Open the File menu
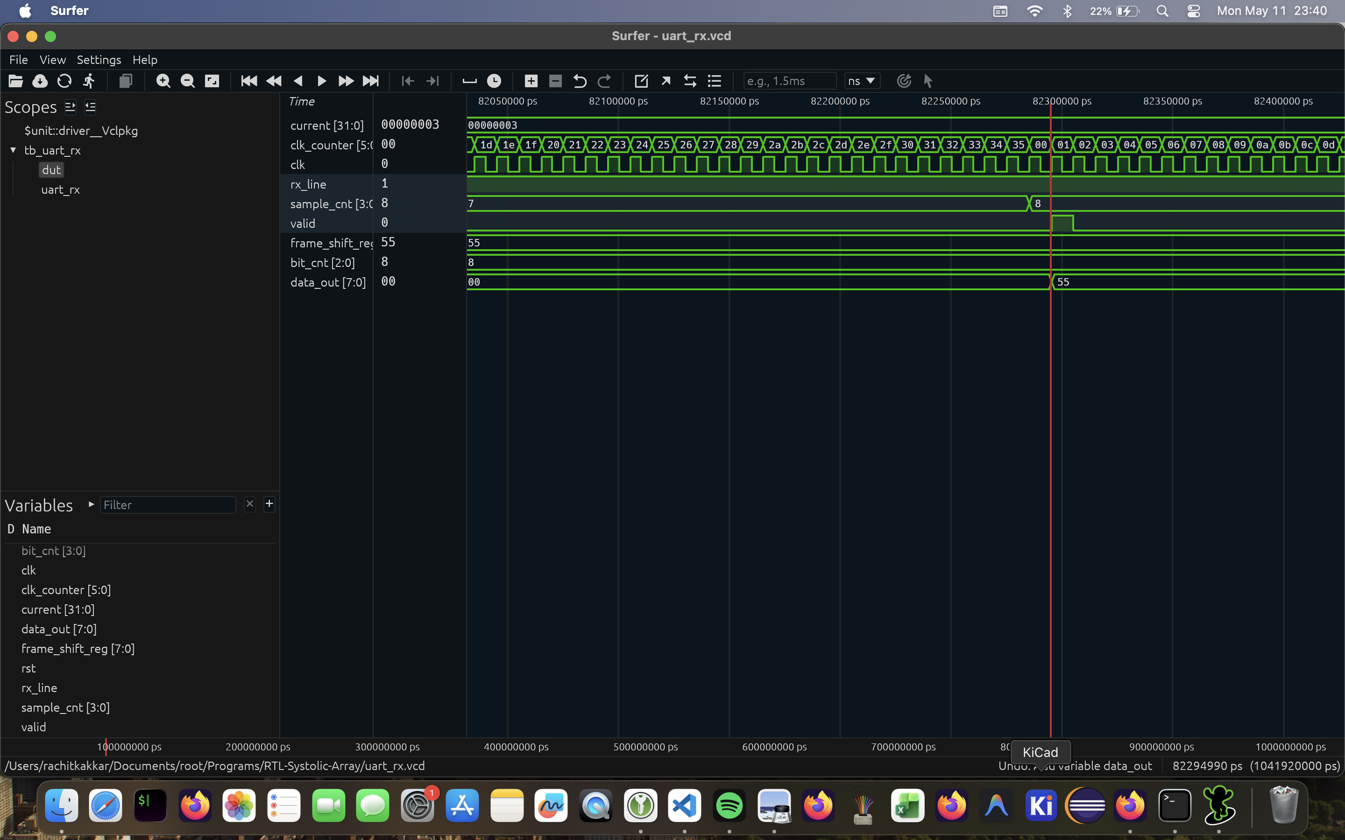 [18, 59]
